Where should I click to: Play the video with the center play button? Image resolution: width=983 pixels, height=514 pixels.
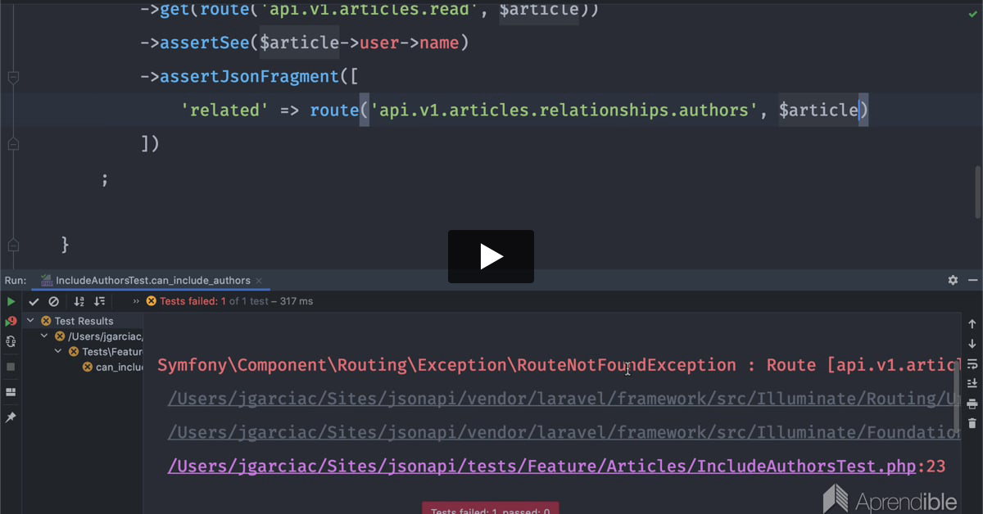(491, 257)
